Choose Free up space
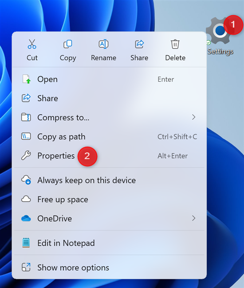Screen dimensions: 244x288 click(109, 199)
